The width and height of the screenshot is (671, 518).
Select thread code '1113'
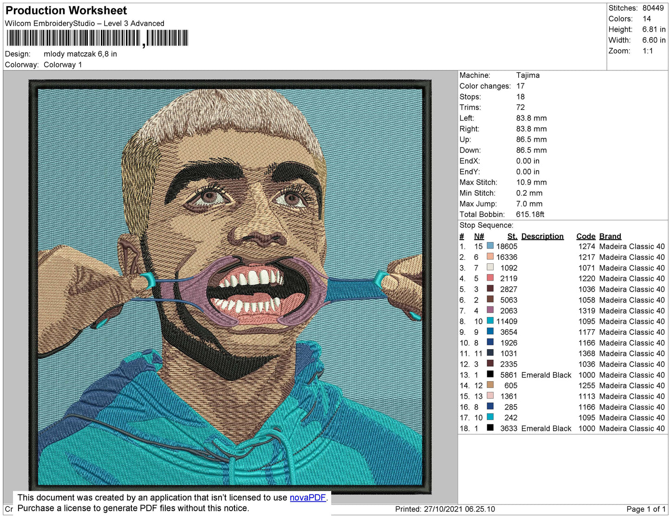(586, 396)
